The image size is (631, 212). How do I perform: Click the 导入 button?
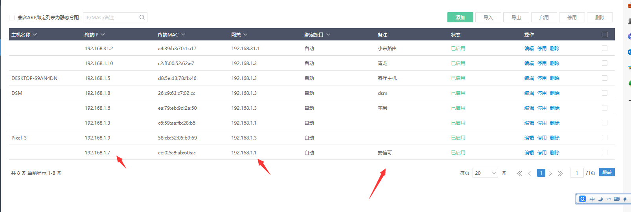[x=488, y=17]
